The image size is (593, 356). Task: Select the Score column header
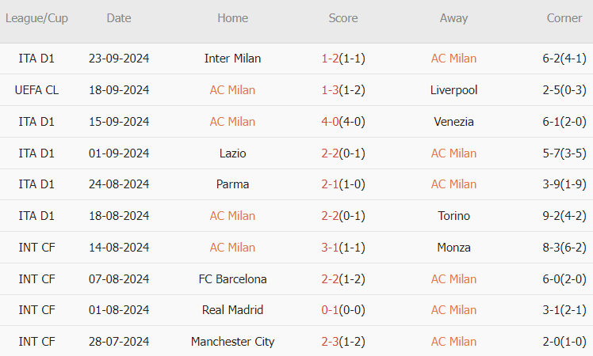click(x=343, y=18)
